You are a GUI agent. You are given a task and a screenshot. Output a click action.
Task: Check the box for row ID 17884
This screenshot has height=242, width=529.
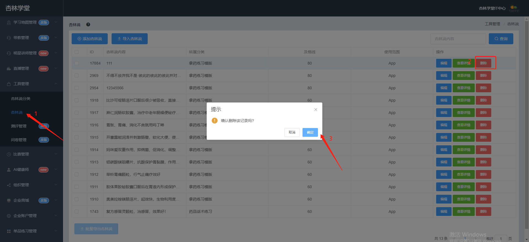[77, 63]
